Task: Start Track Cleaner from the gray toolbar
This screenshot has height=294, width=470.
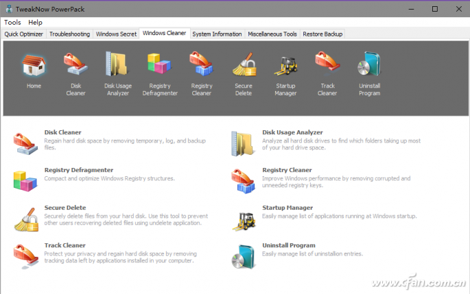Action: 327,62
